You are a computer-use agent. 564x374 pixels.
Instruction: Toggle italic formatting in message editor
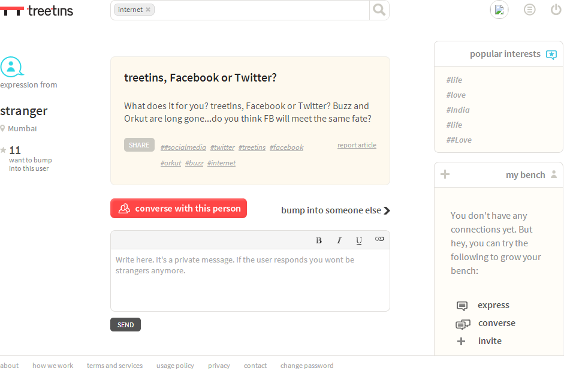pos(339,240)
